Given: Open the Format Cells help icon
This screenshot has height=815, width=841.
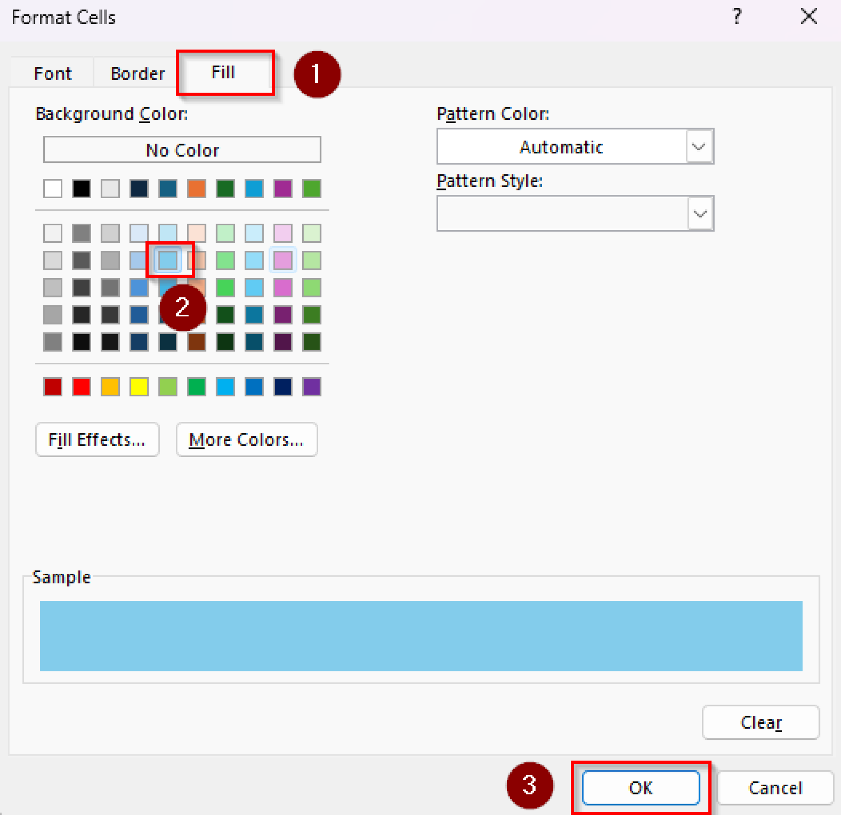Looking at the screenshot, I should pos(737,16).
